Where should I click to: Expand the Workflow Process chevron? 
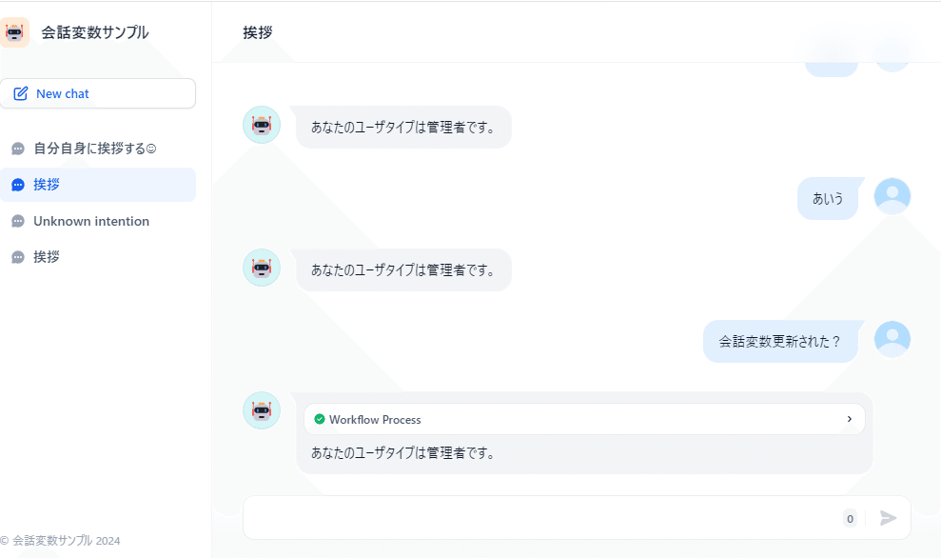[849, 419]
